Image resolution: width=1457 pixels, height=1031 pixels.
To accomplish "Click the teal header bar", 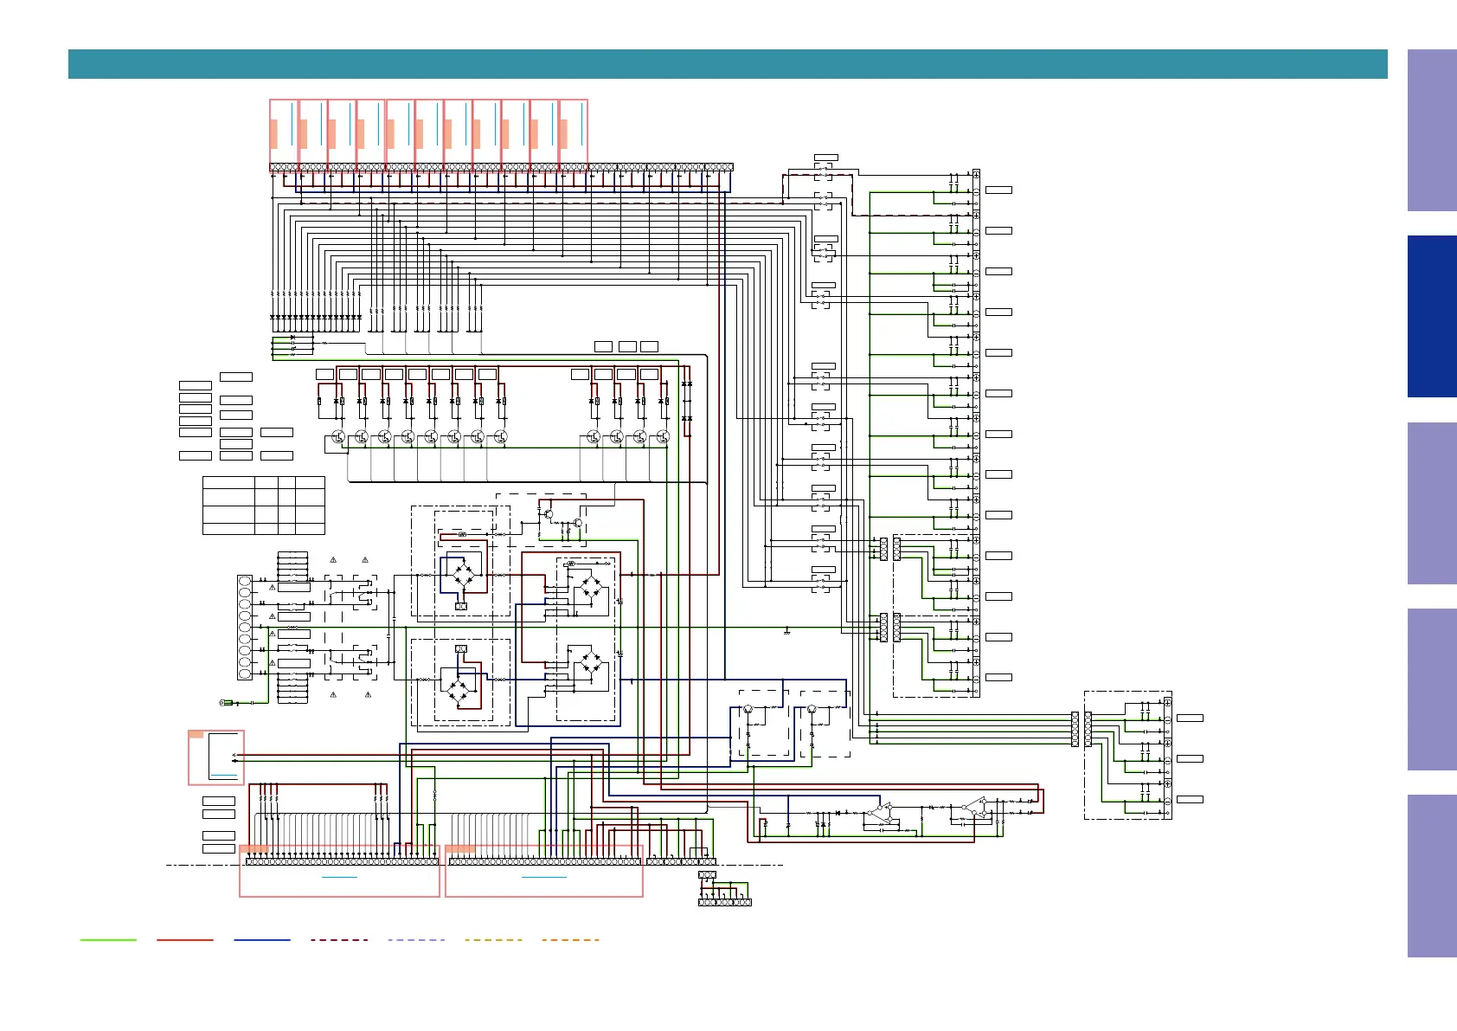I will [x=727, y=64].
